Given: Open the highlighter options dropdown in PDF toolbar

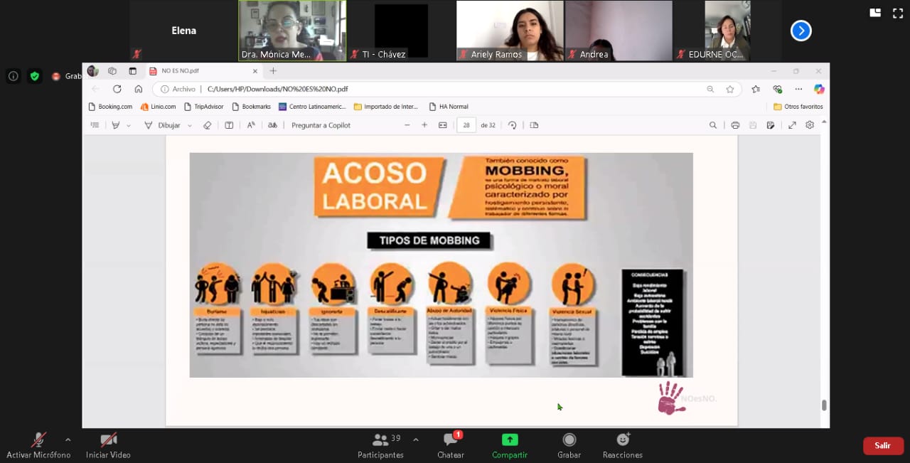Looking at the screenshot, I should point(129,125).
